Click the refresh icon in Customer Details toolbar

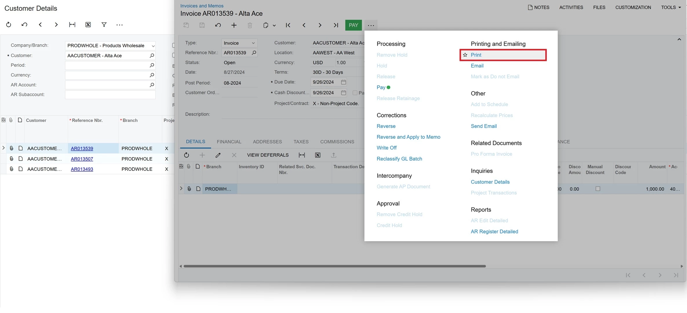9,25
